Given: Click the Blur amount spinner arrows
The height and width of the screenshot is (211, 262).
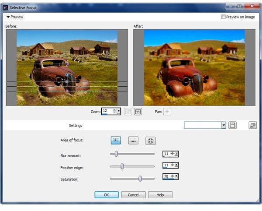Looking at the screenshot, I should (x=172, y=154).
